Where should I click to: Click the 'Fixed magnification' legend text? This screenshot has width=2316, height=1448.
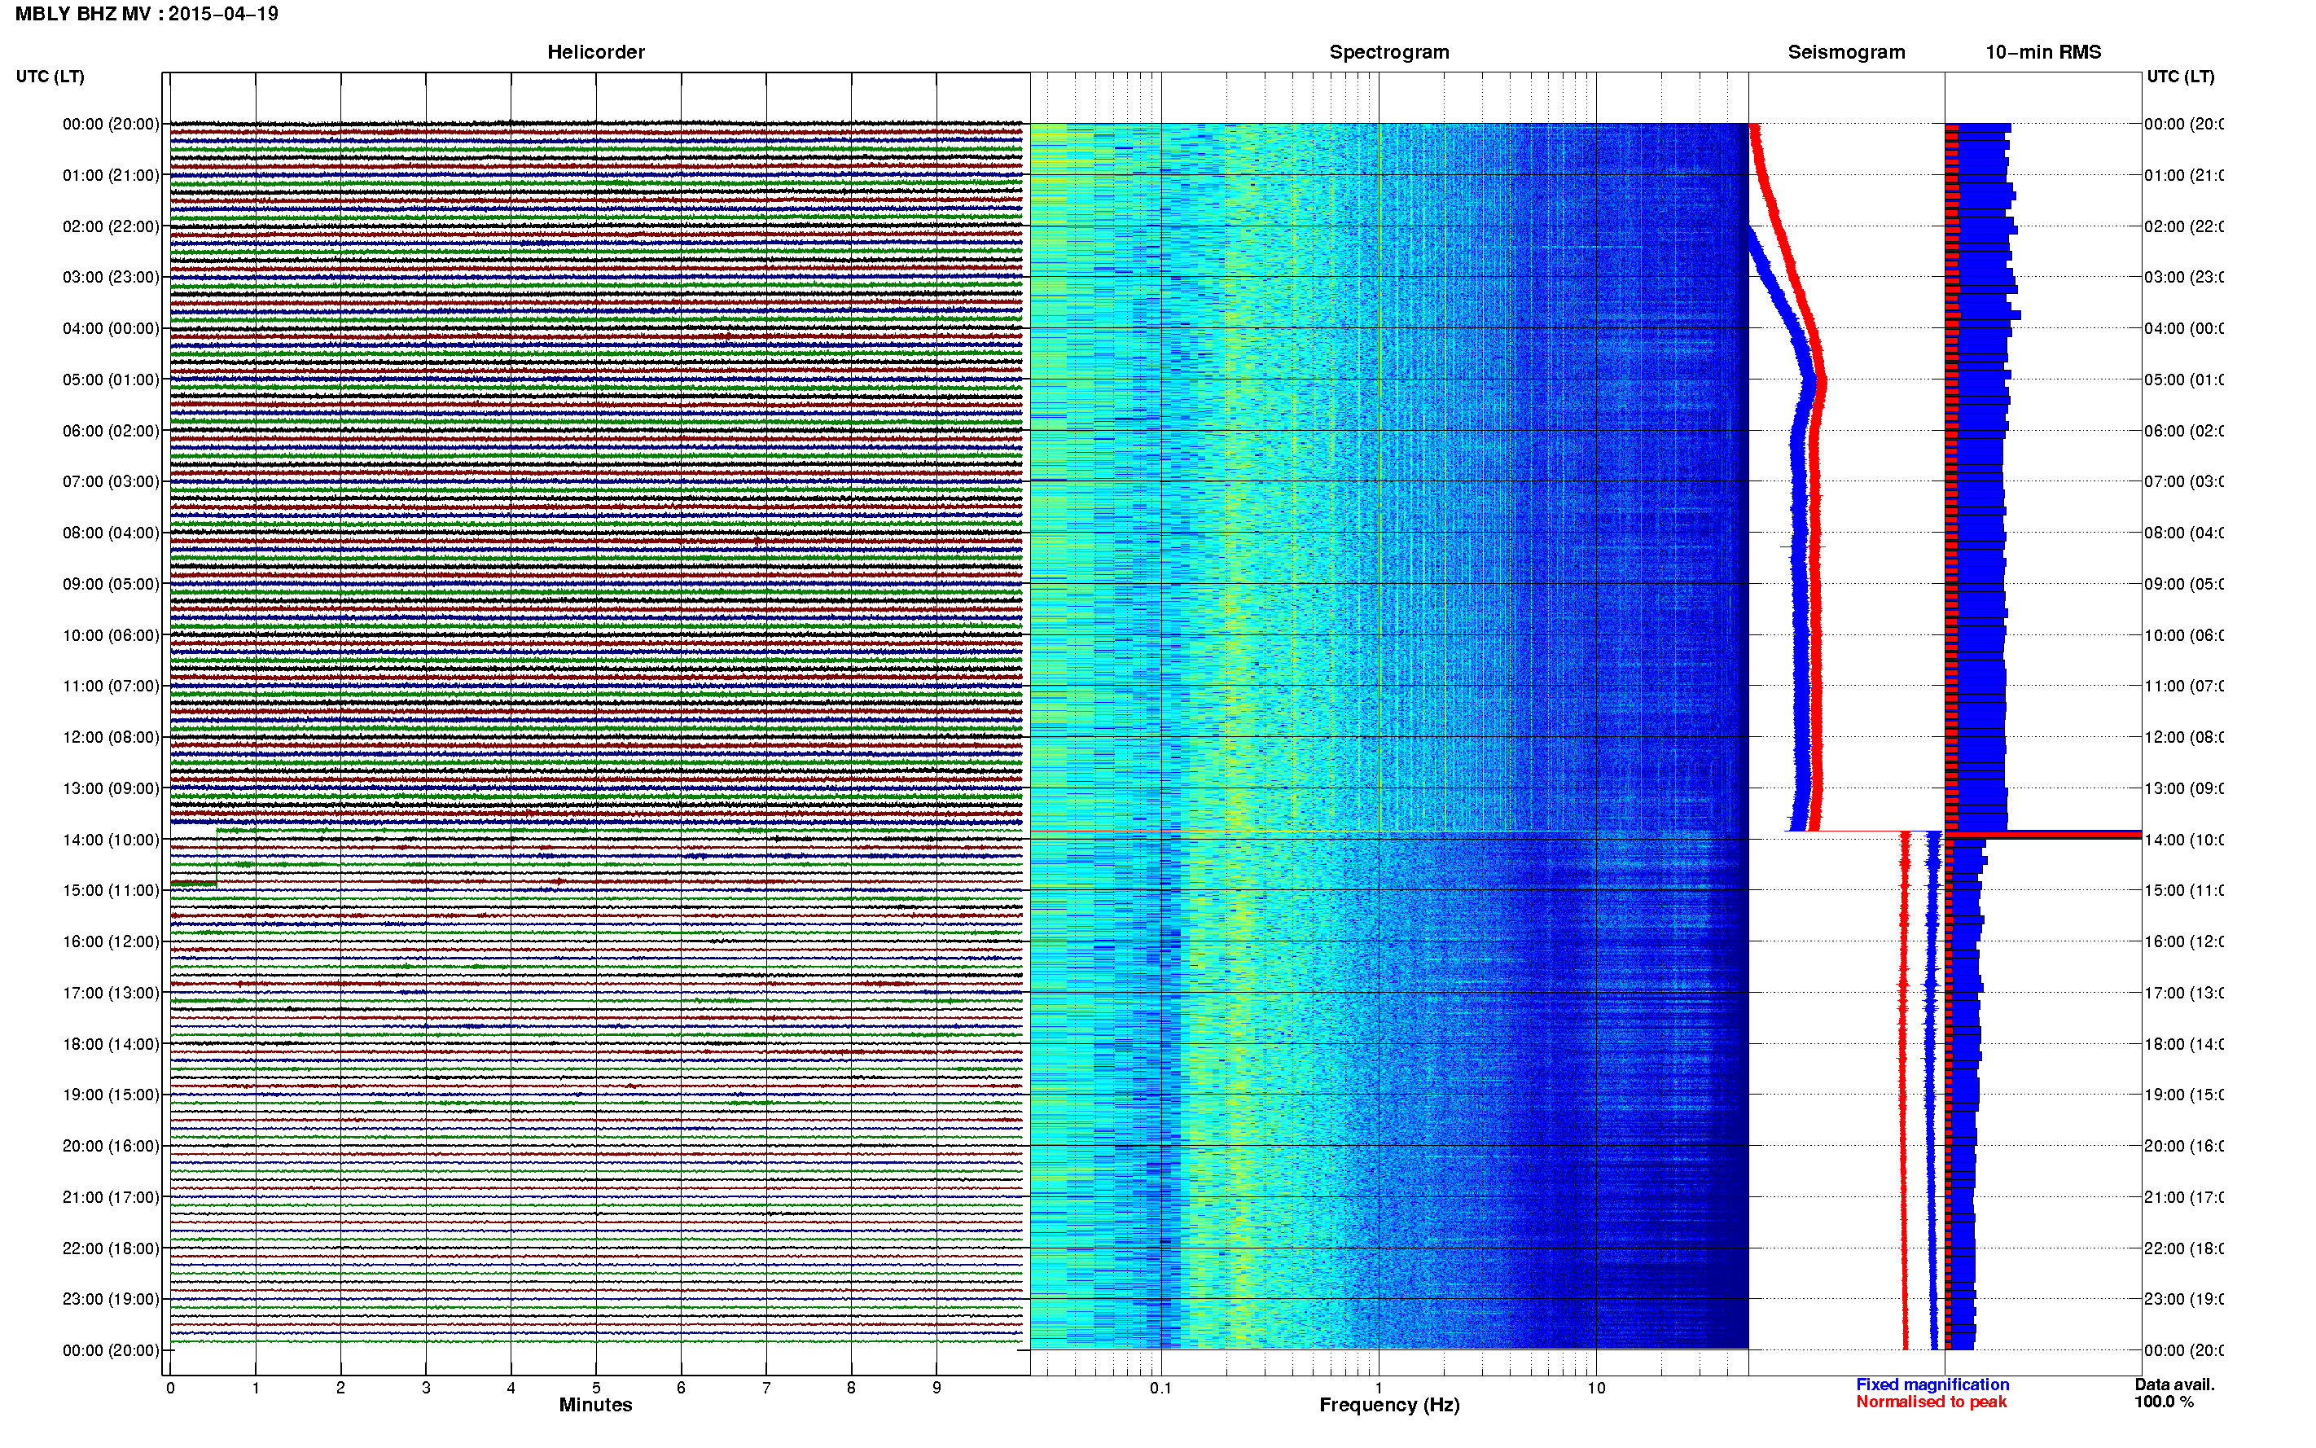click(1932, 1384)
